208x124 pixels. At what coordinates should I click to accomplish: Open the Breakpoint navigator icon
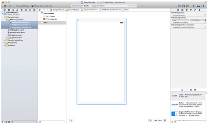pos(30,10)
